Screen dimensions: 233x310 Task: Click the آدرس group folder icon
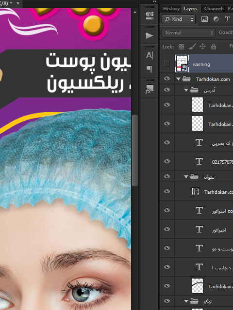(x=194, y=90)
